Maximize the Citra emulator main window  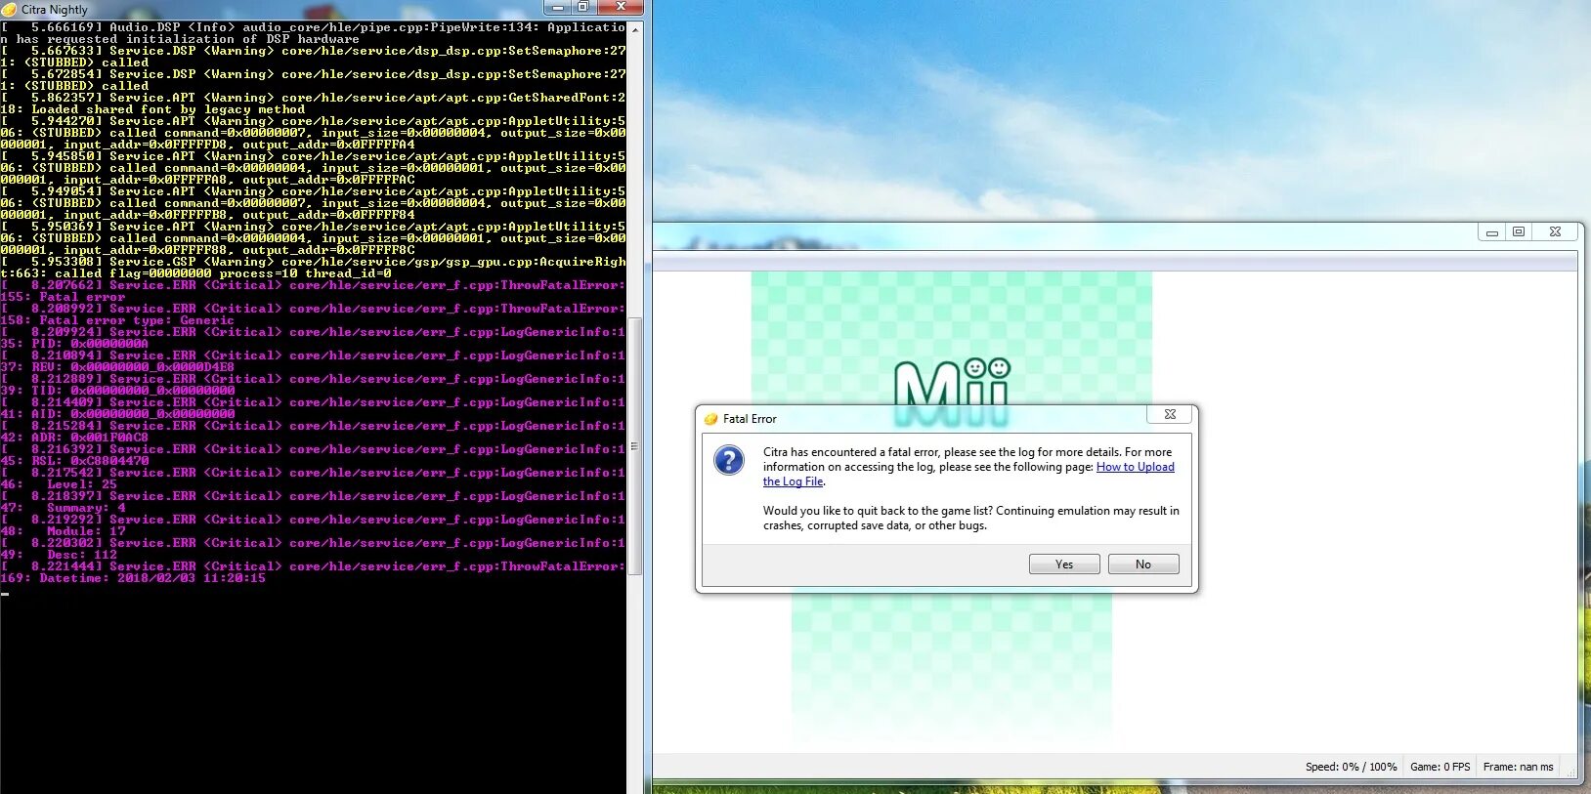(x=1519, y=232)
